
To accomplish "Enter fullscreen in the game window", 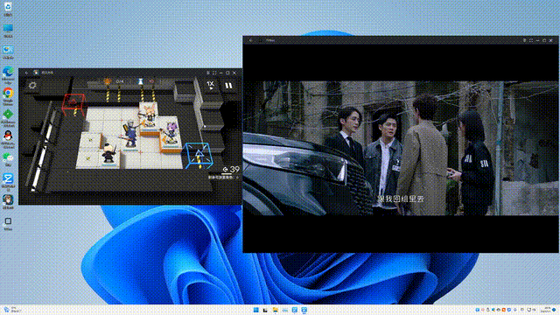I will (214, 73).
